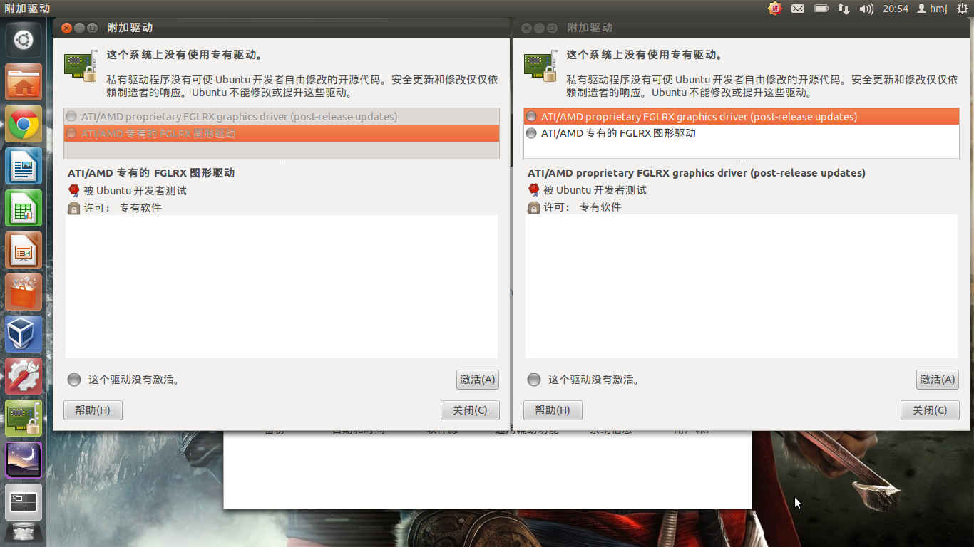This screenshot has height=547, width=974.
Task: Click the pane divider handle in left window
Action: (282, 162)
